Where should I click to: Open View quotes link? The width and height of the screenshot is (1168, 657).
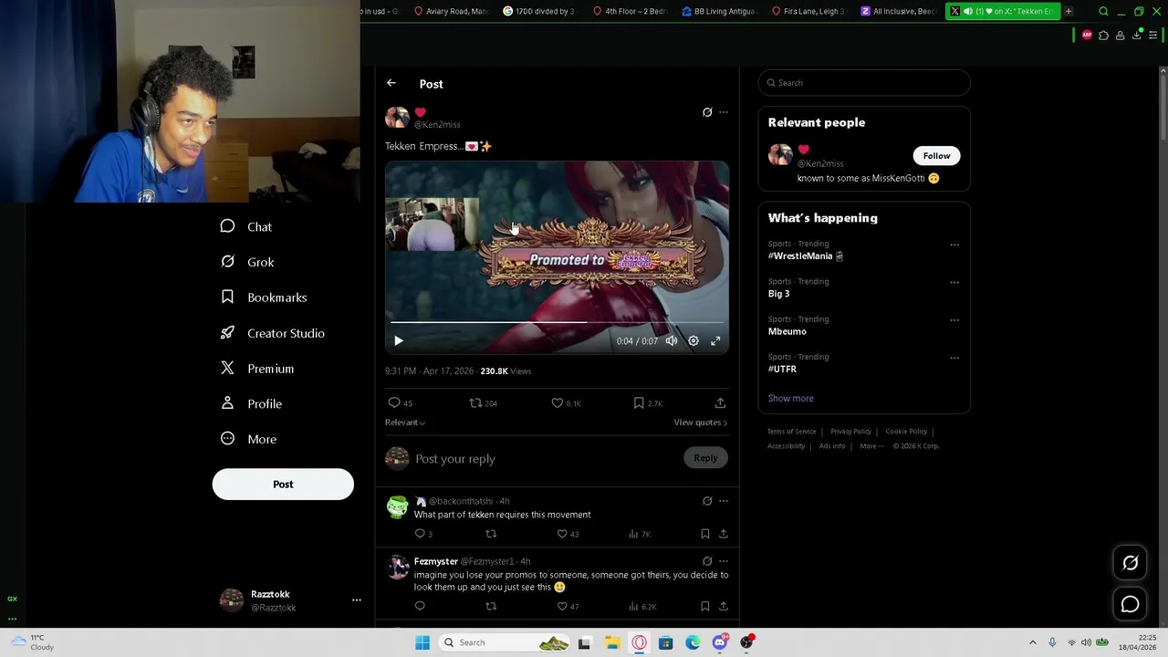tap(700, 422)
